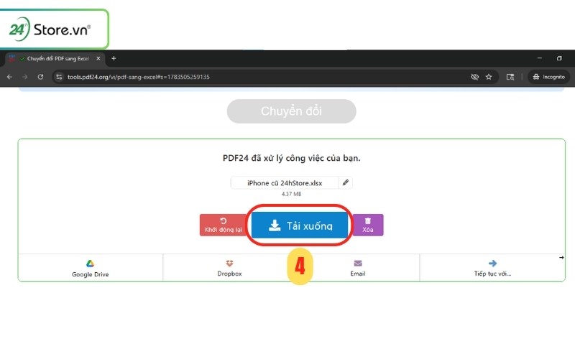Click the crossed-eye tracking protection icon
575x359 pixels.
(x=474, y=77)
